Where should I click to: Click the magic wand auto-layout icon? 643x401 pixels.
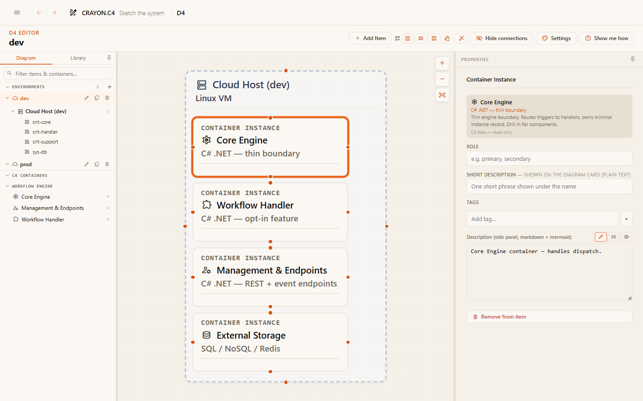coord(461,38)
